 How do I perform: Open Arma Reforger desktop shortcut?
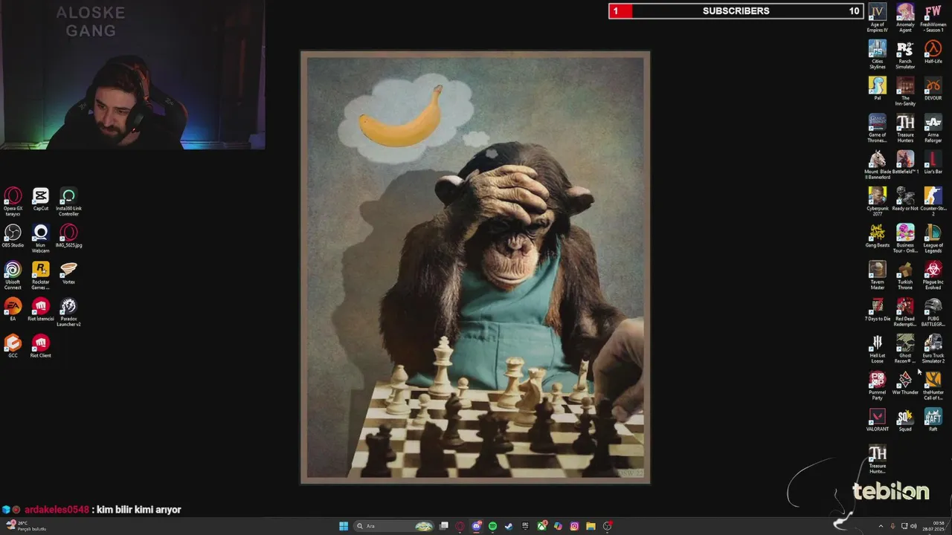(933, 128)
